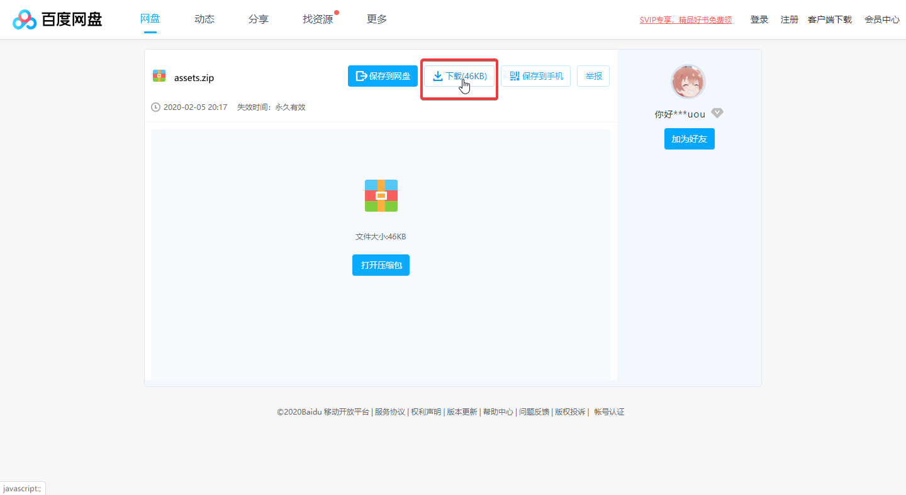Click 保存到手机 QR code button
The width and height of the screenshot is (906, 495).
pos(535,76)
